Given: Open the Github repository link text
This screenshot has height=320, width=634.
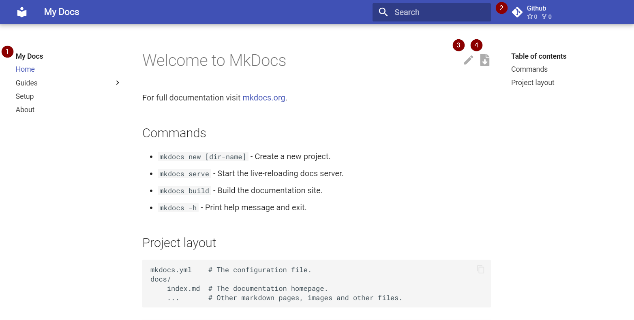Looking at the screenshot, I should pyautogui.click(x=536, y=8).
